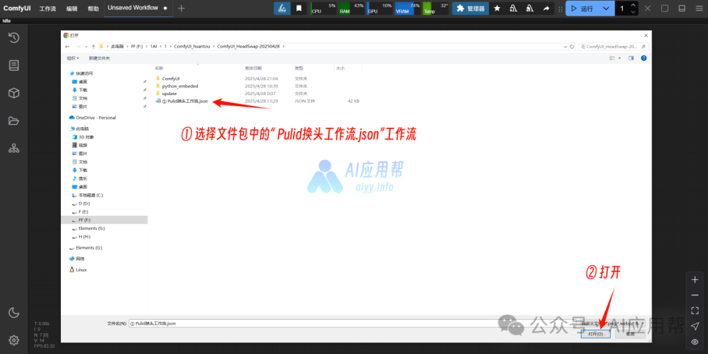Go back in file dialog

pos(68,47)
